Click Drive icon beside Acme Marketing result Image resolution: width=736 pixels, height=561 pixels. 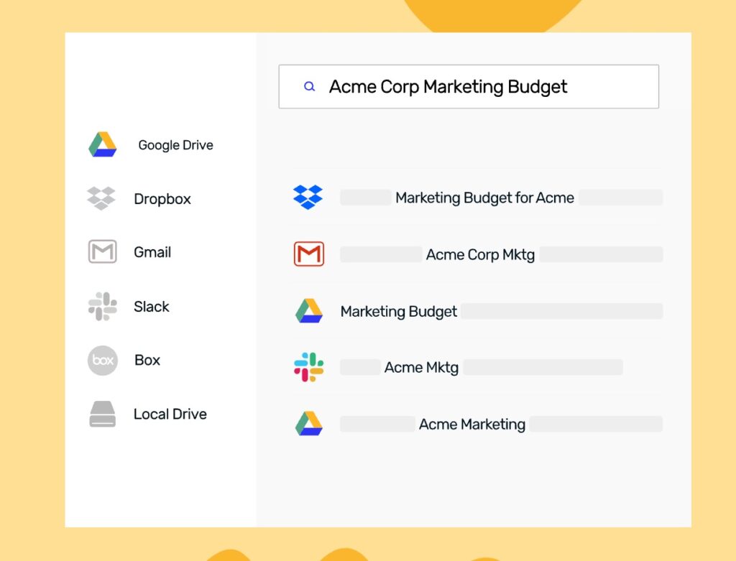click(x=309, y=424)
